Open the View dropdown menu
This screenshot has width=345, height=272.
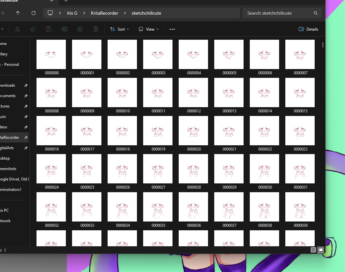click(149, 29)
